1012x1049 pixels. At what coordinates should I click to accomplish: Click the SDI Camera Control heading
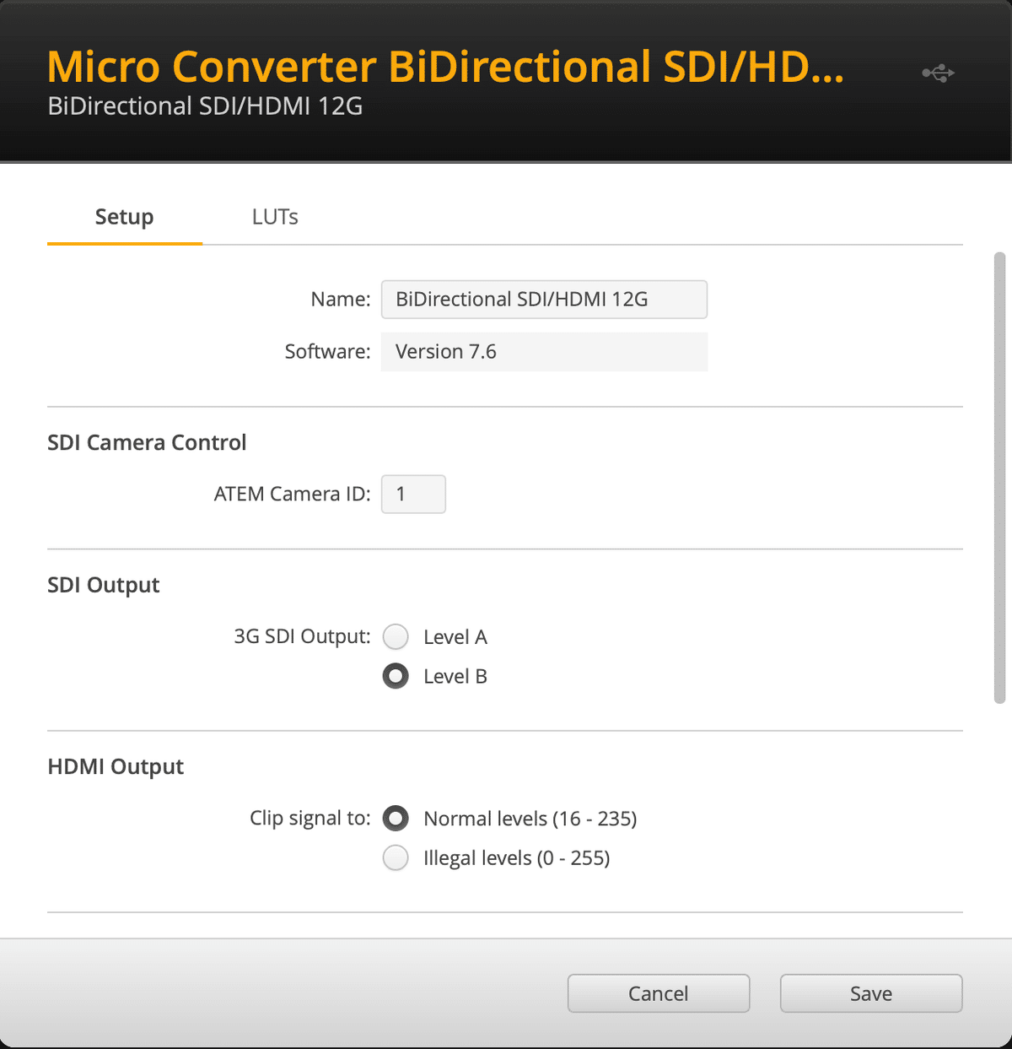(x=147, y=442)
